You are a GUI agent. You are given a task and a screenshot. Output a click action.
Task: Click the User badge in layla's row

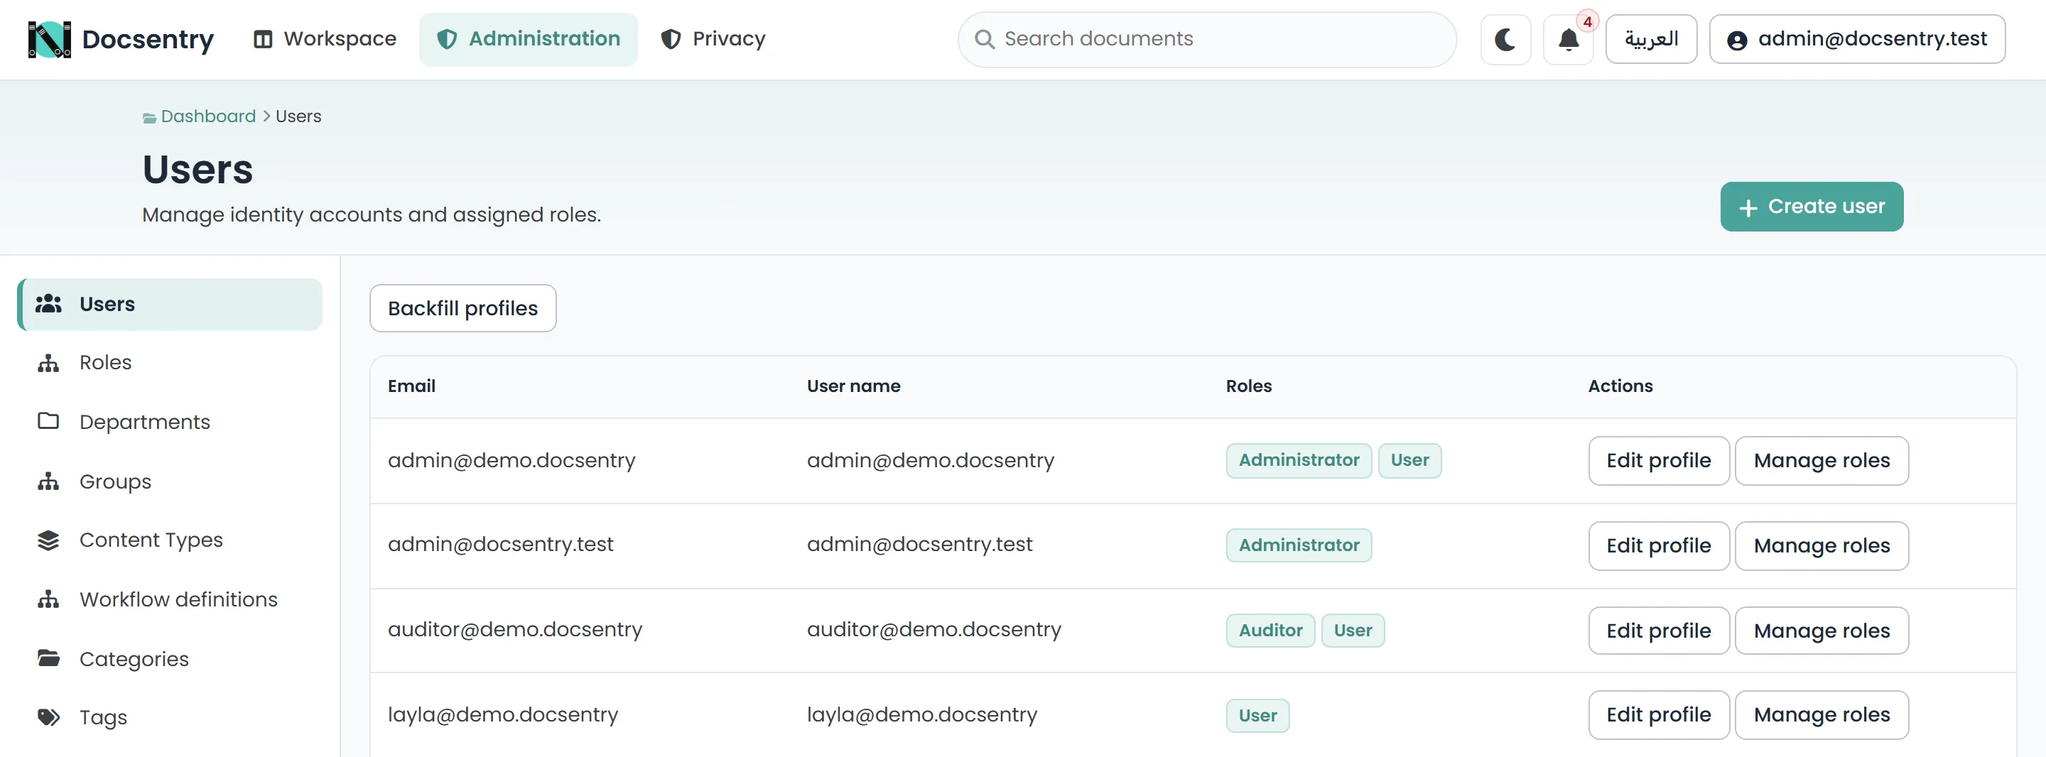[1257, 716]
